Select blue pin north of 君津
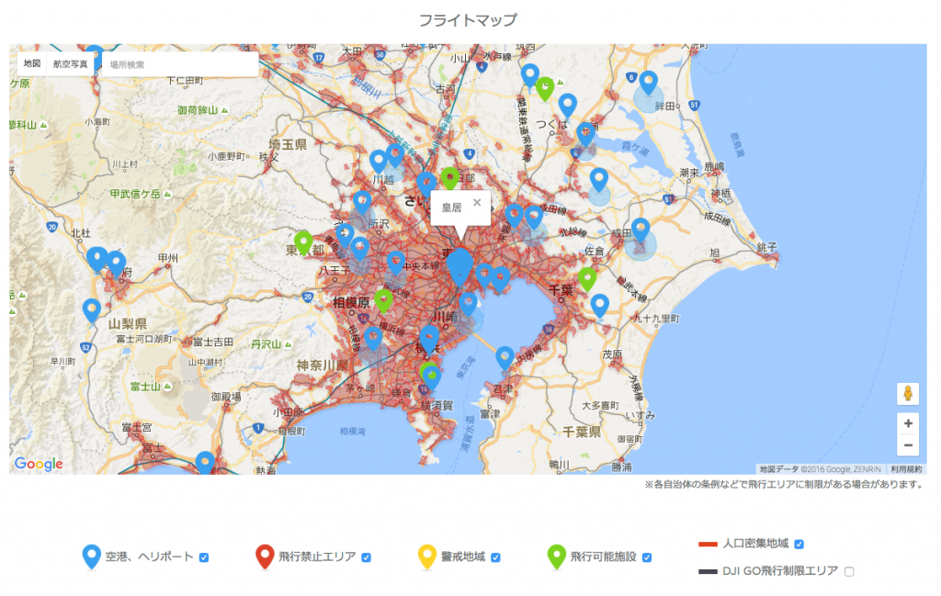This screenshot has width=941, height=596. (x=505, y=357)
